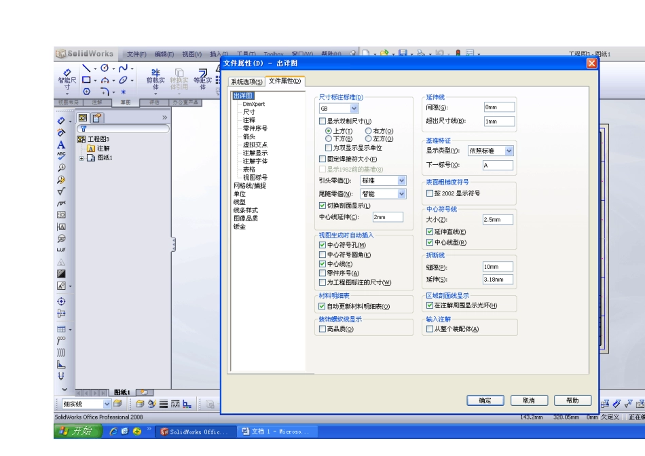This screenshot has height=456, width=645.
Task: Open the PropertyManager tab icon
Action: [96, 118]
